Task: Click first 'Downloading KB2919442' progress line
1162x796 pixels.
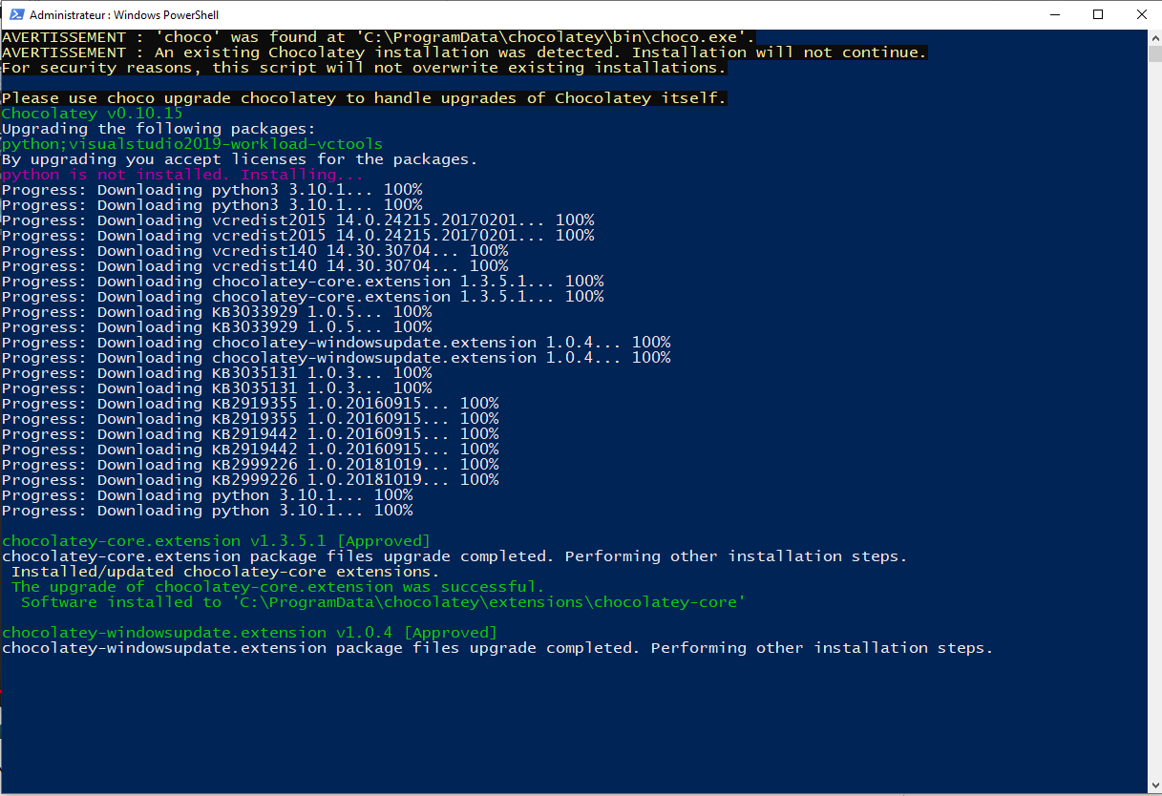Action: point(250,434)
